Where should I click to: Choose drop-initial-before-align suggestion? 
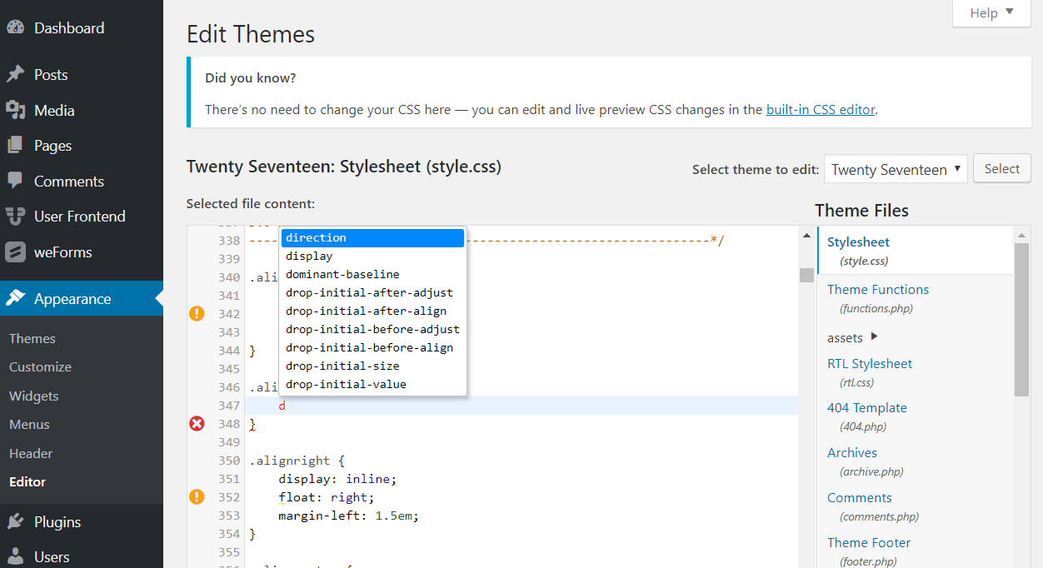(x=372, y=347)
